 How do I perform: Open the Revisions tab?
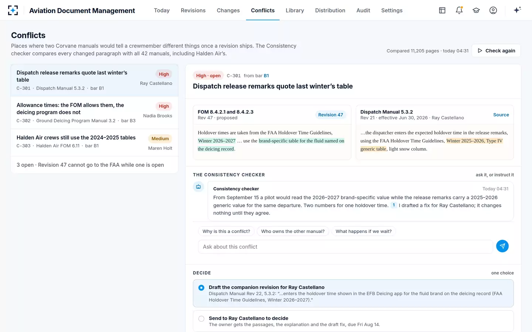(193, 10)
